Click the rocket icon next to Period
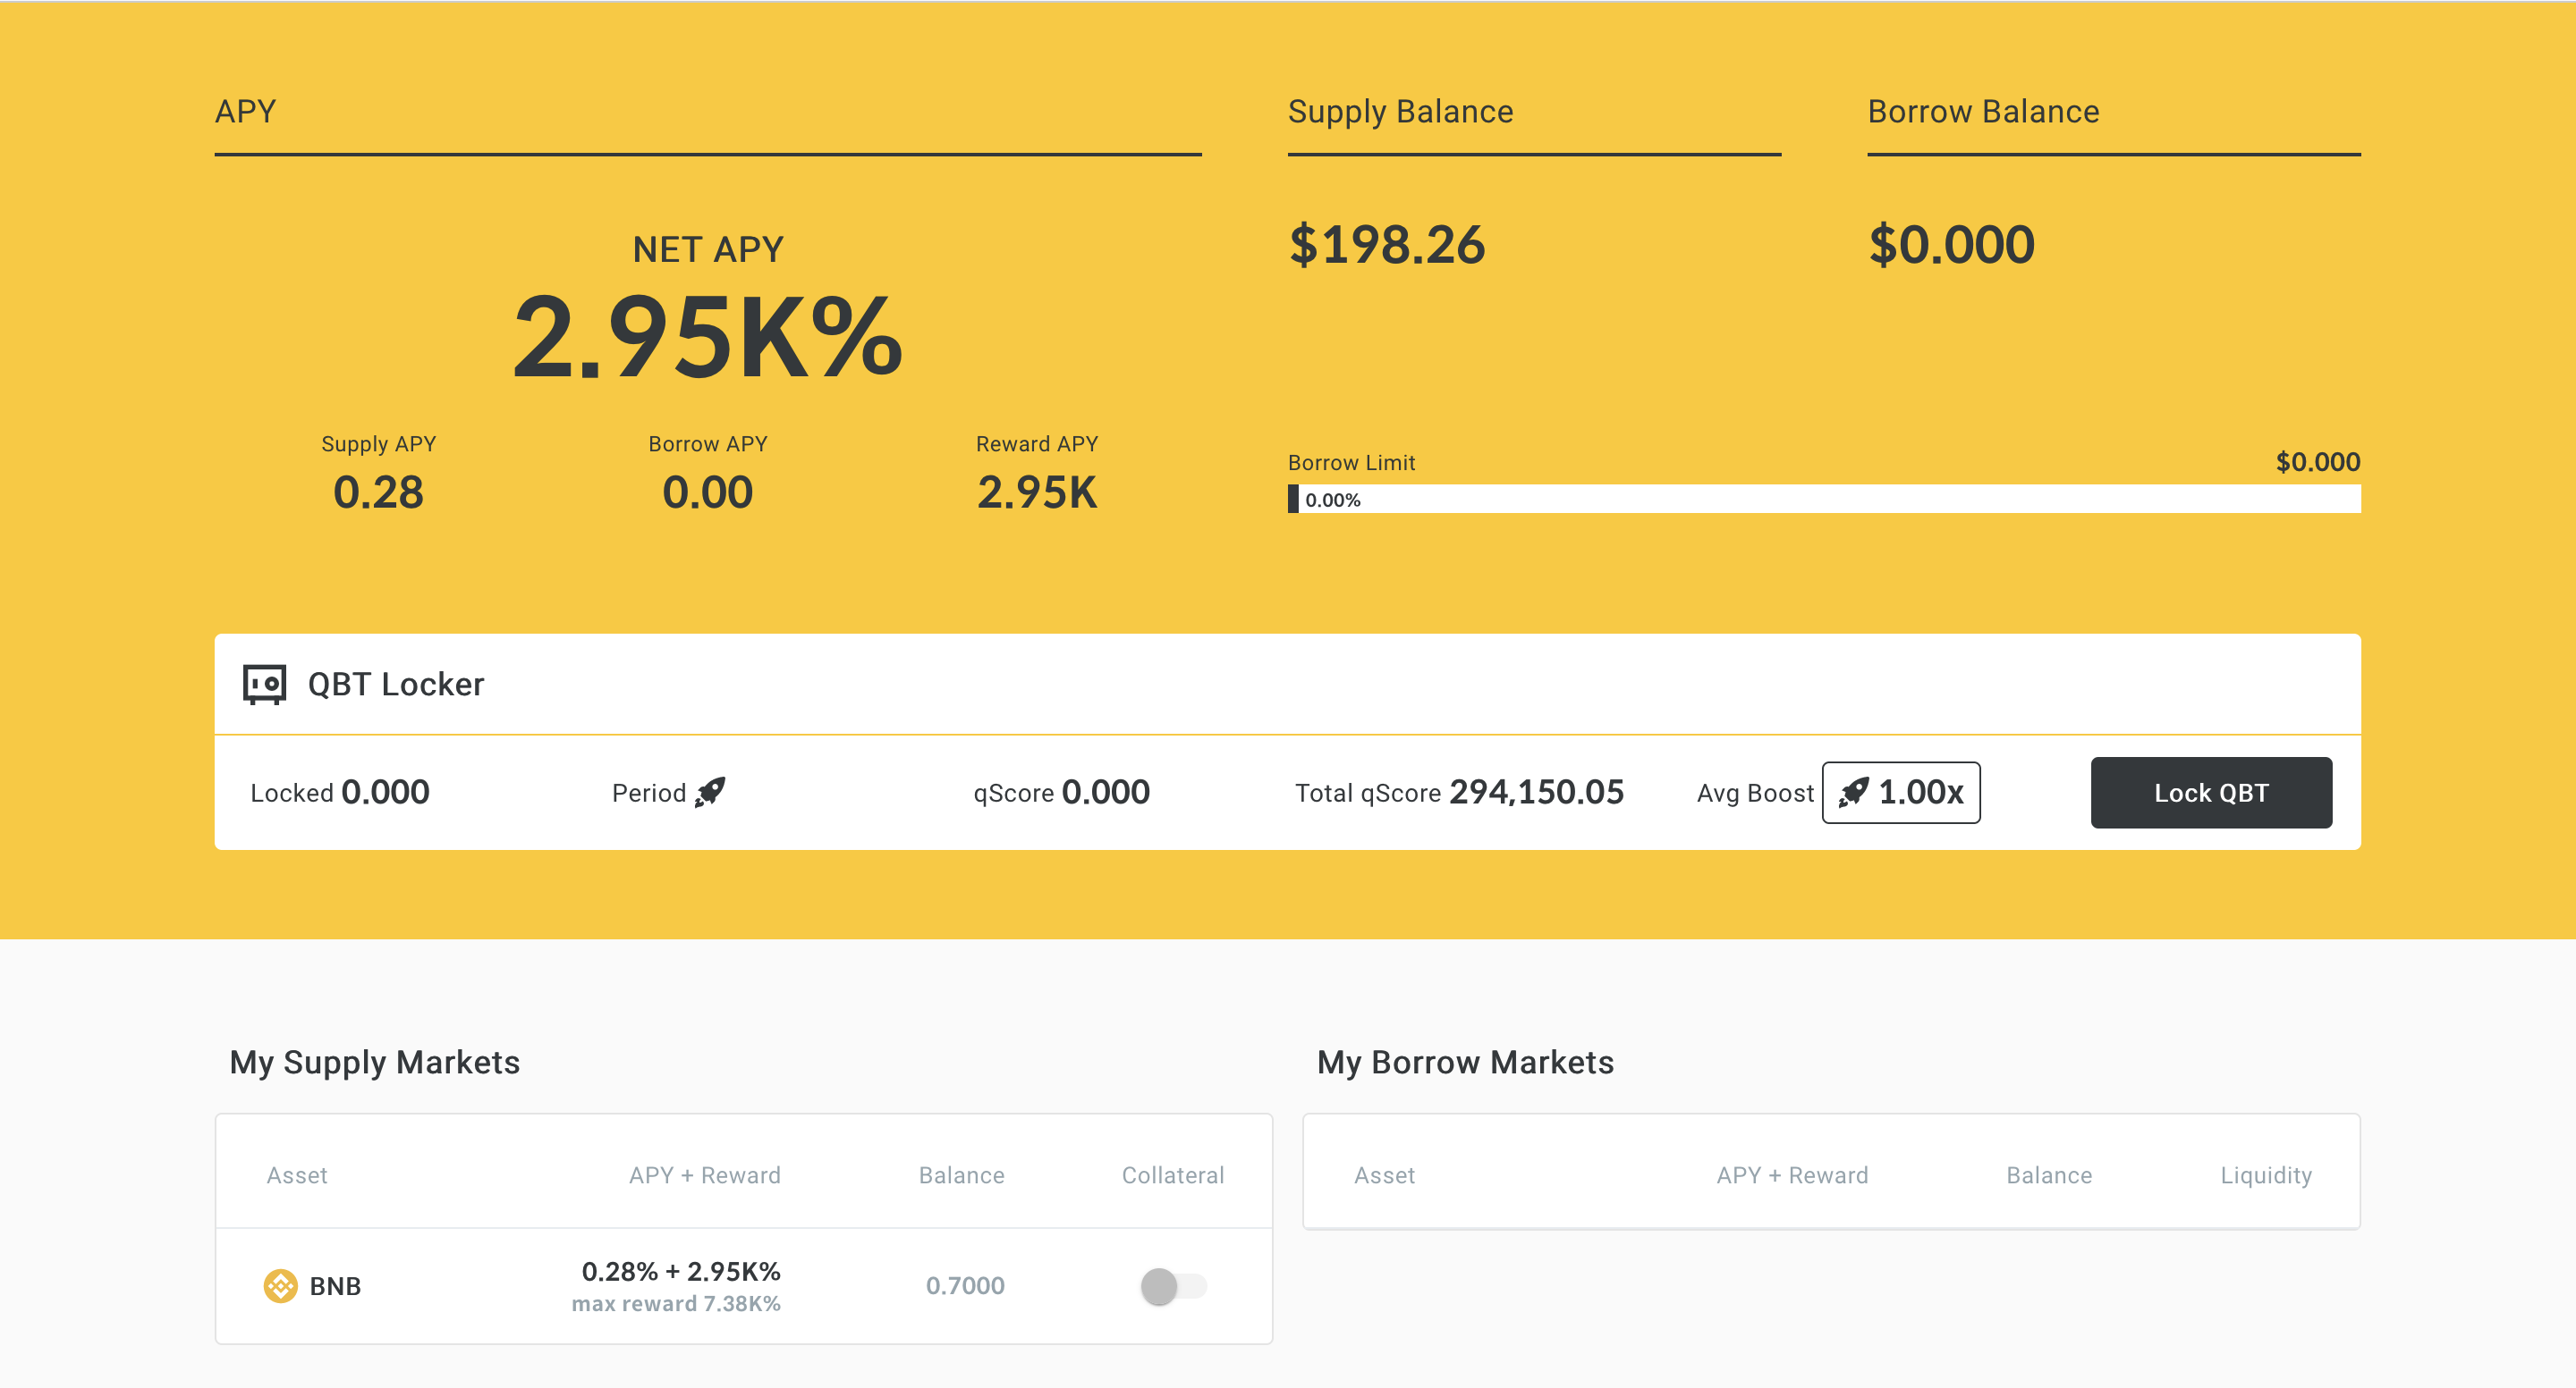 (x=710, y=793)
